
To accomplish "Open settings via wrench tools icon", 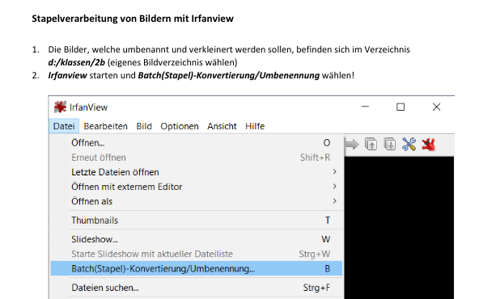I will pos(409,144).
